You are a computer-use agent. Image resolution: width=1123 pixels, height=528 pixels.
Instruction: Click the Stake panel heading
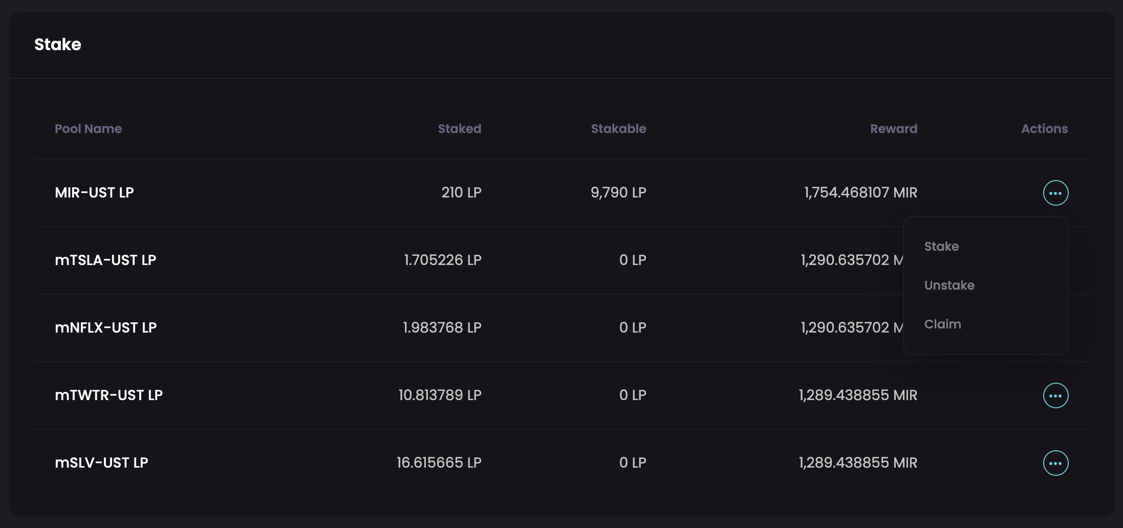pos(58,45)
